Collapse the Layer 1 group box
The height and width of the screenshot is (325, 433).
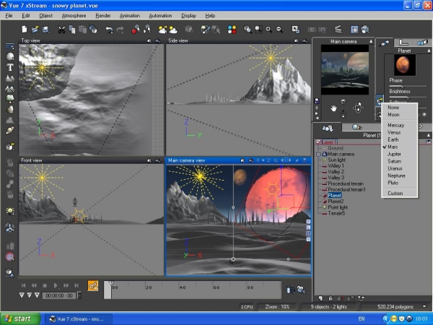[x=318, y=142]
